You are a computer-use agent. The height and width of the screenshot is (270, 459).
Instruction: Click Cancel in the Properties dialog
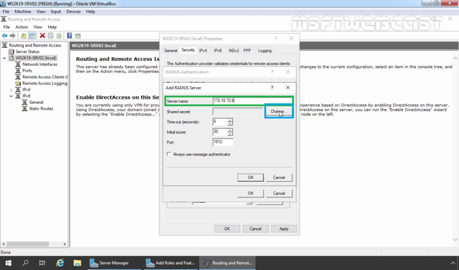tap(255, 229)
